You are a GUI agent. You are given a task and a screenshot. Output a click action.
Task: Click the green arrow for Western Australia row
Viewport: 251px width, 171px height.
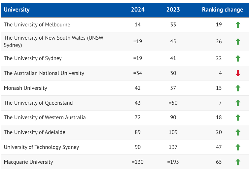pos(238,118)
